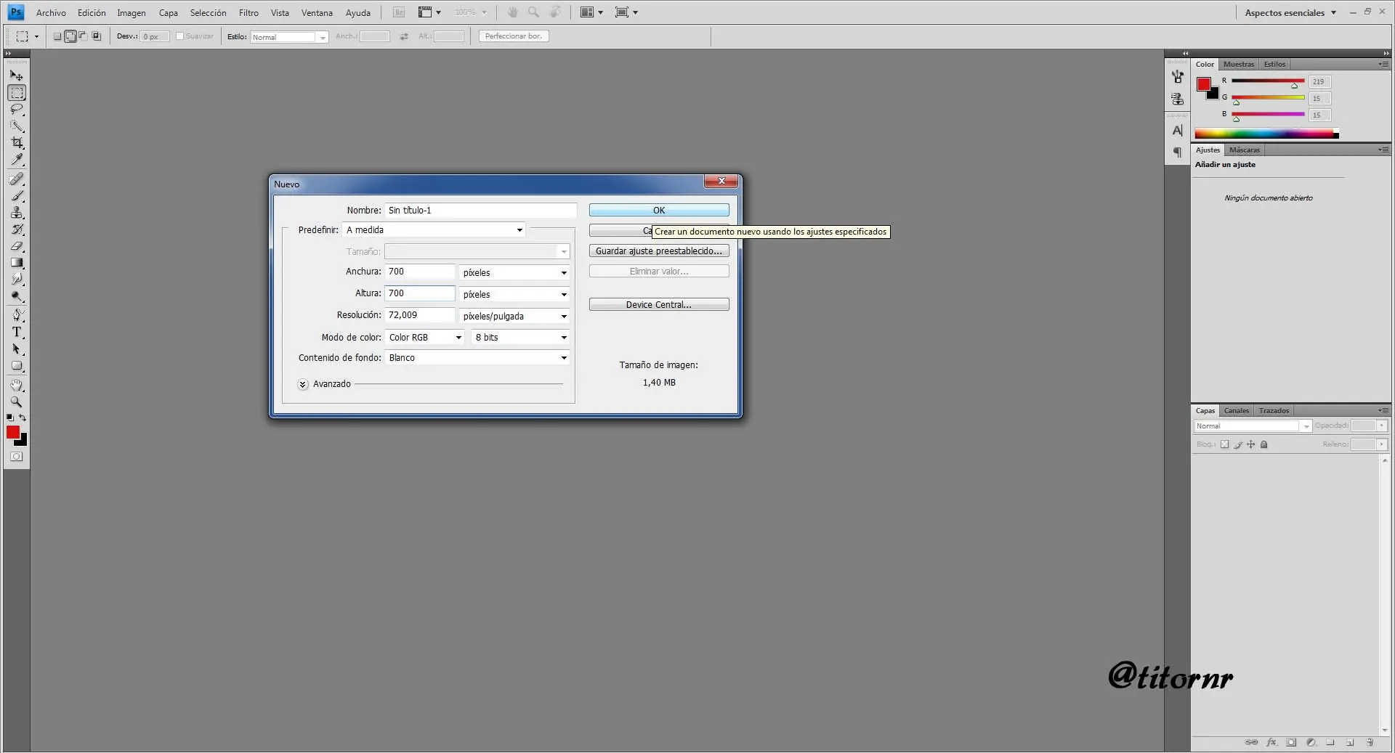Click Guardar ajuste preestablecido button
Screen dimensions: 1395x753
click(658, 251)
